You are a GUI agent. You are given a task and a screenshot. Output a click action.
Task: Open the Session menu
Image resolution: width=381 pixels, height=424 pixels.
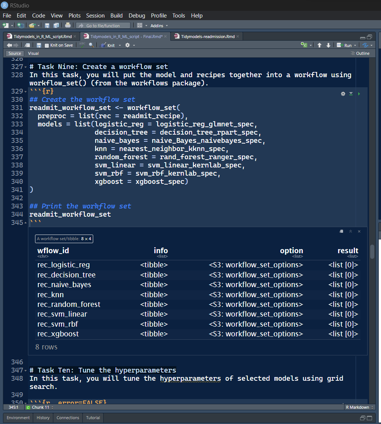[x=95, y=16]
